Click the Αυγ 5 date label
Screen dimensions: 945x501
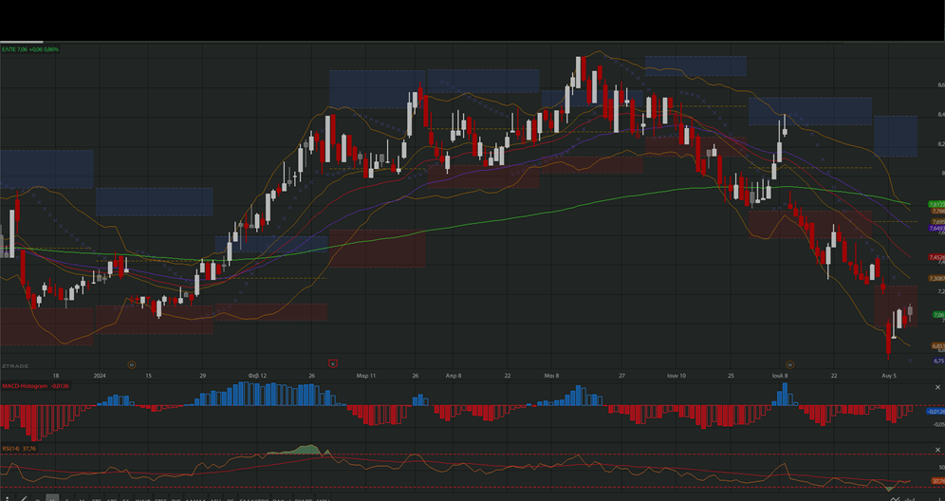tap(889, 376)
